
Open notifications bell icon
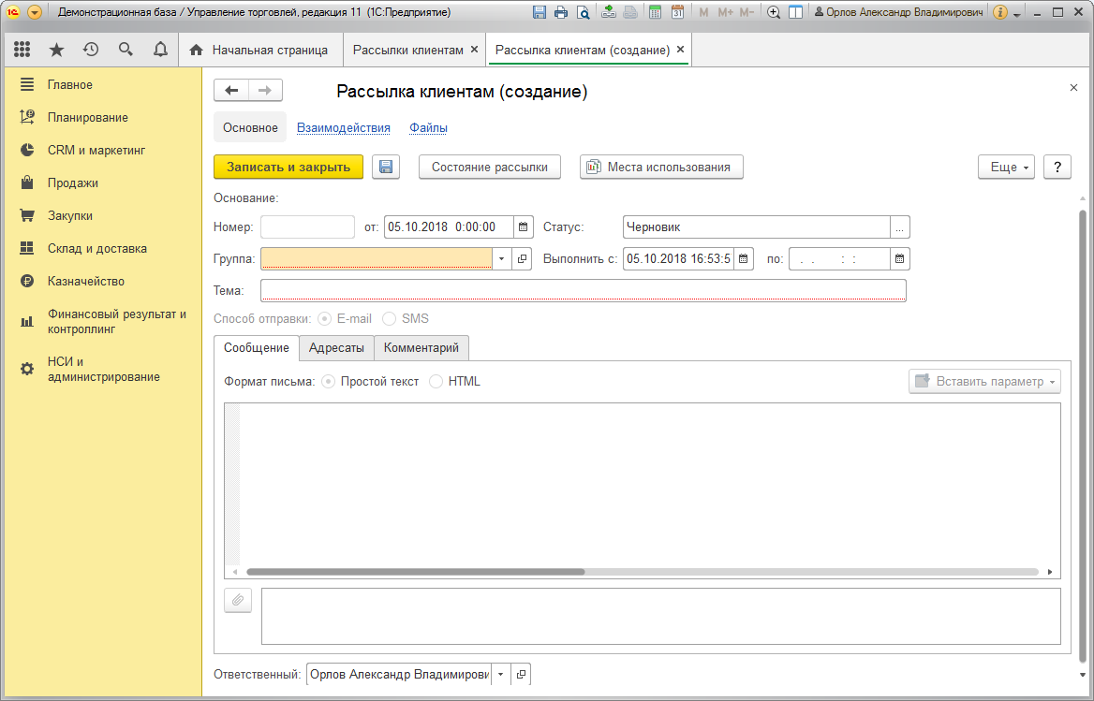pos(160,50)
